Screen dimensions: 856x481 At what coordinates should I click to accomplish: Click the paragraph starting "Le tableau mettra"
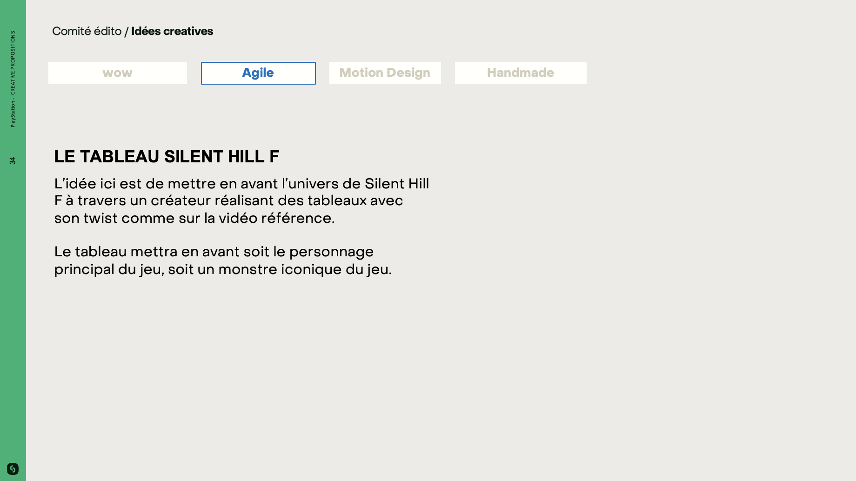click(x=223, y=261)
